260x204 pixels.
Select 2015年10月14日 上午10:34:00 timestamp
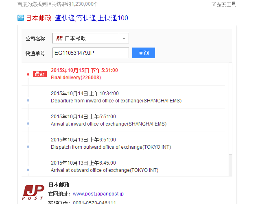[x=85, y=93]
